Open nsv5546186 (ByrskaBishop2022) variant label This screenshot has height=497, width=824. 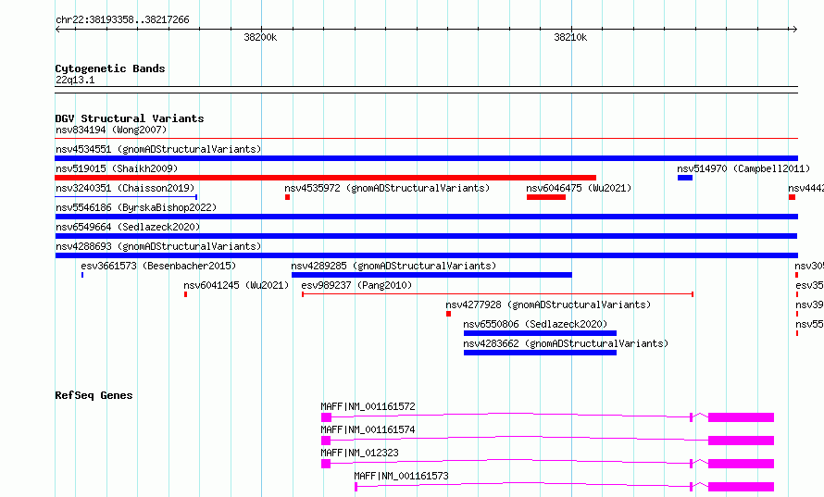coord(136,207)
